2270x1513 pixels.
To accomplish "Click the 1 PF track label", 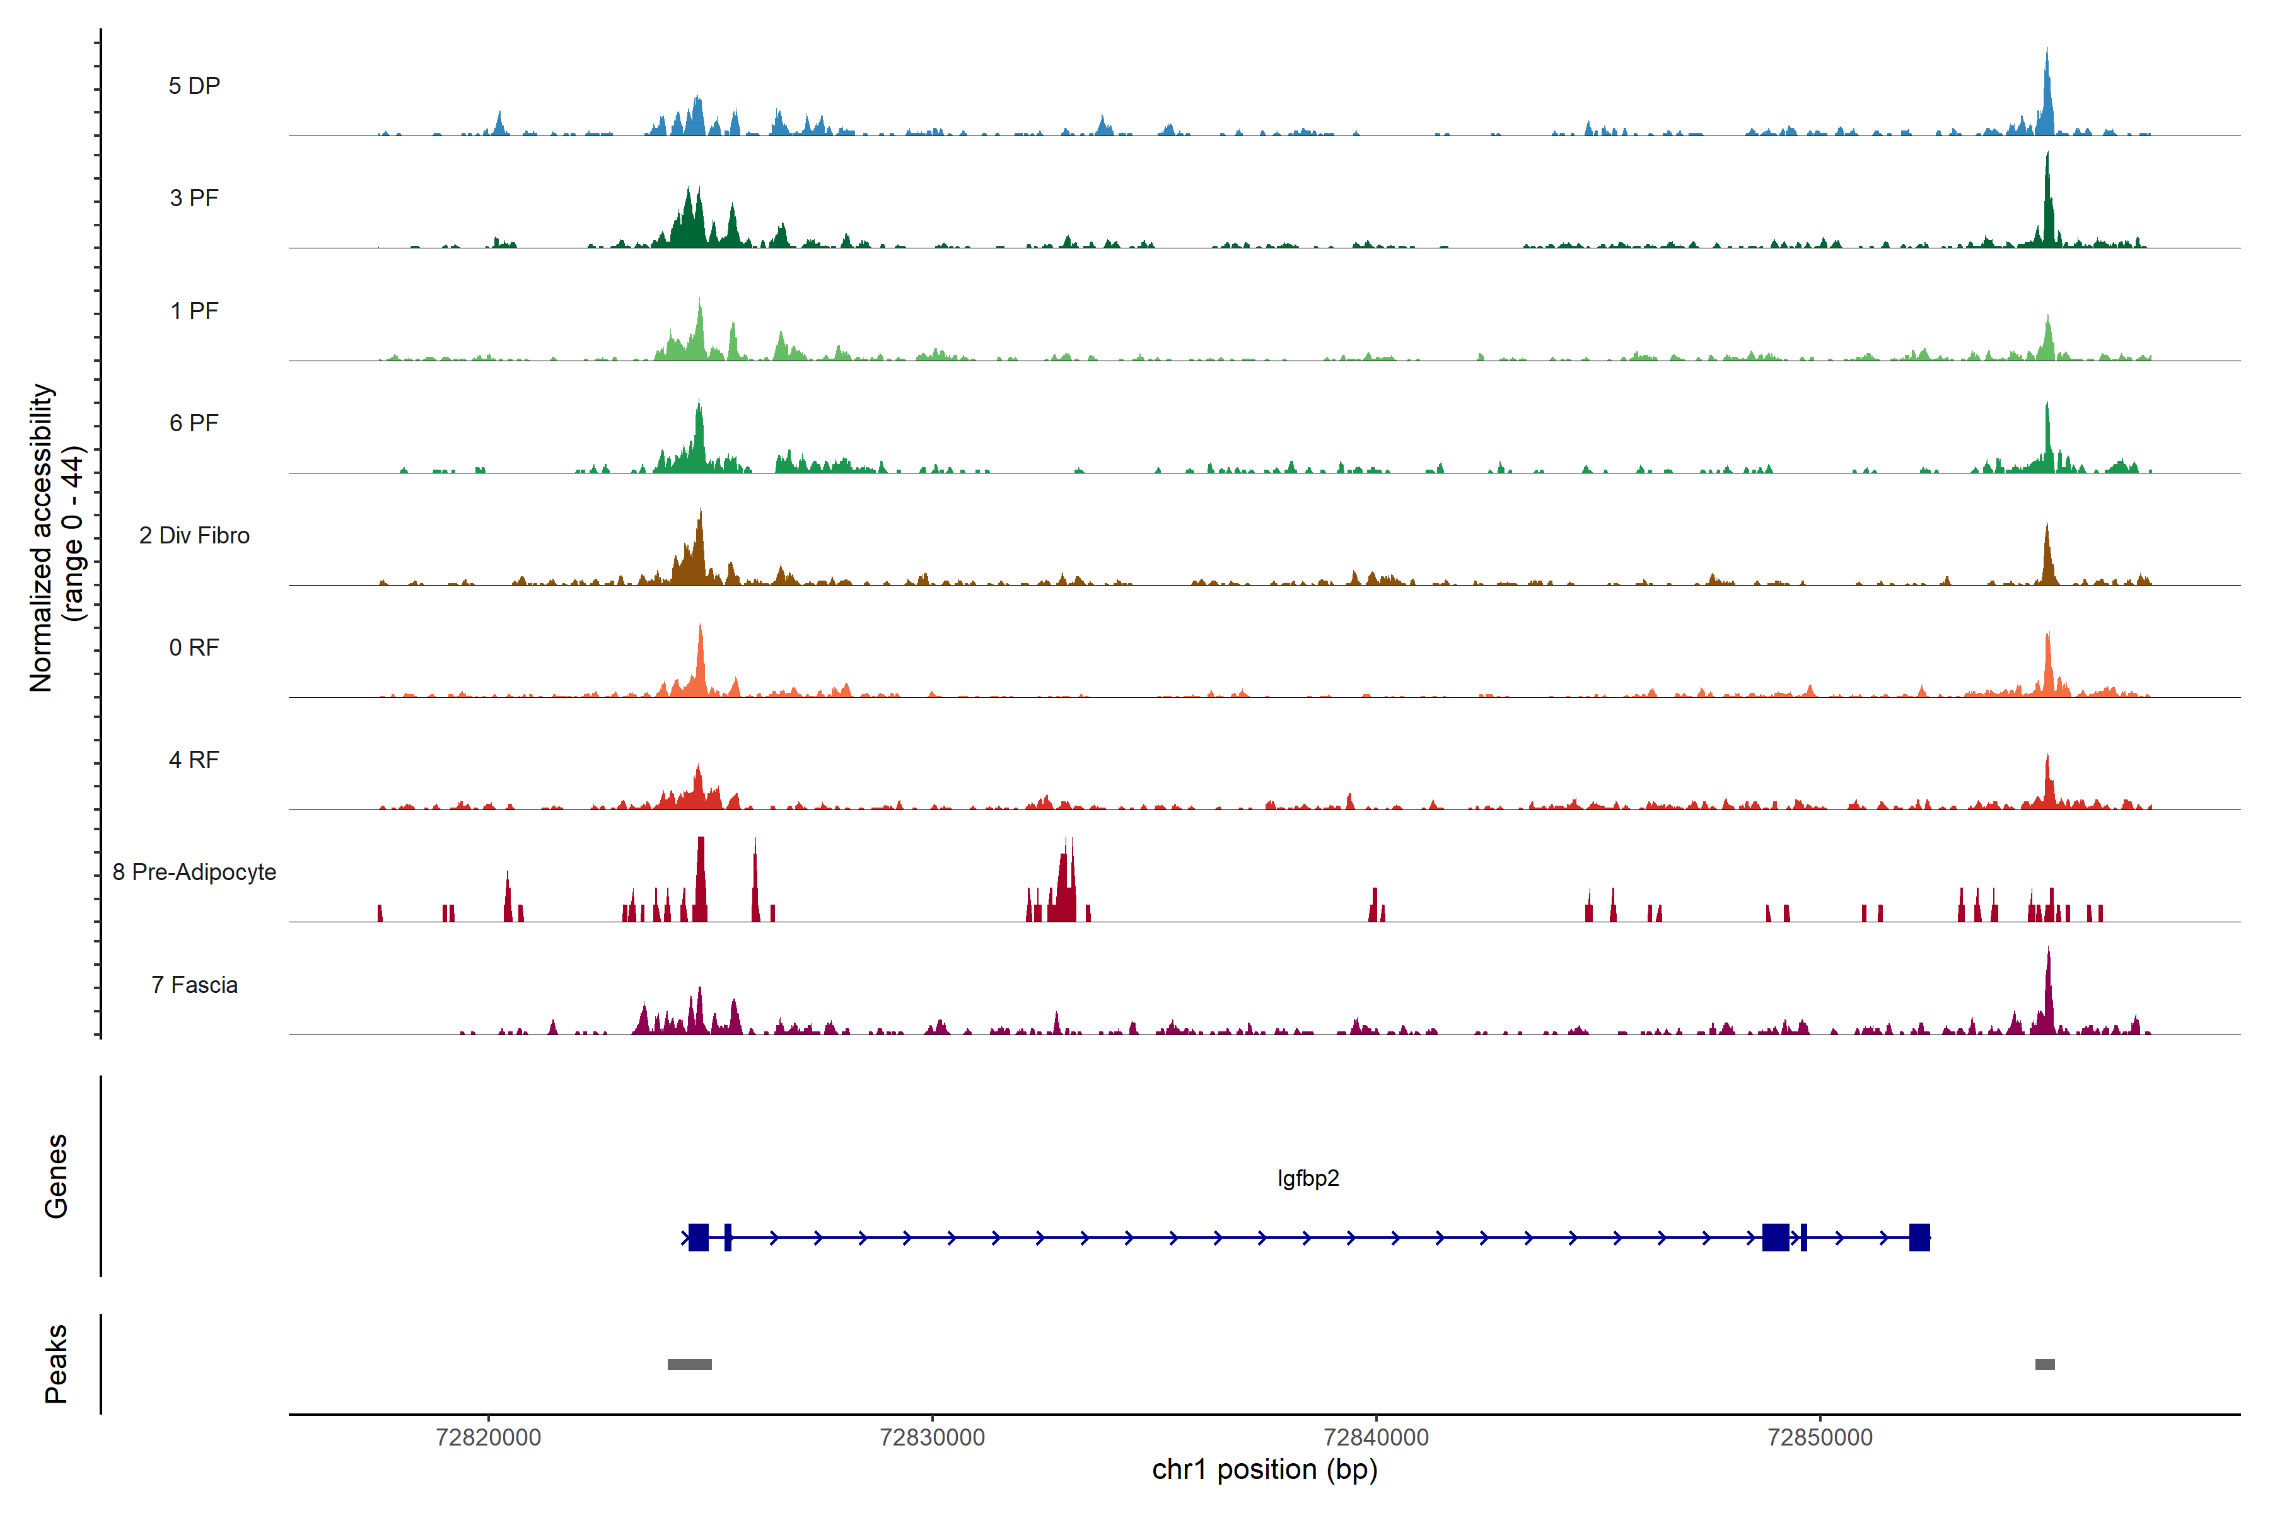I will [194, 311].
